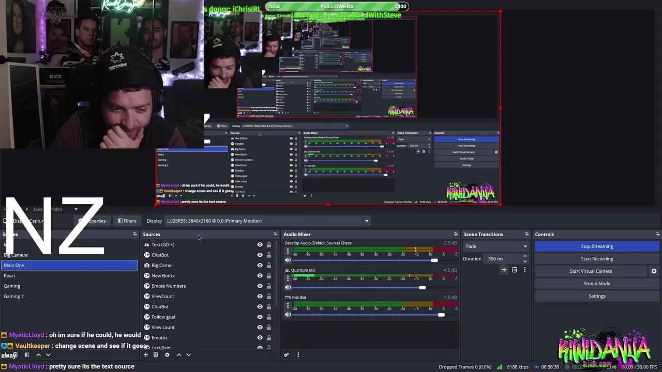Click the 8188 kbps bitrate readout
Viewport: 662px width, 372px height.
click(517, 367)
